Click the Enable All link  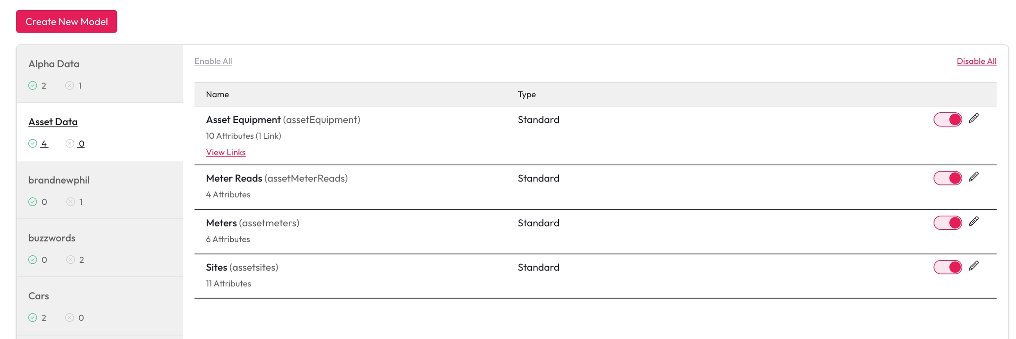click(x=213, y=61)
